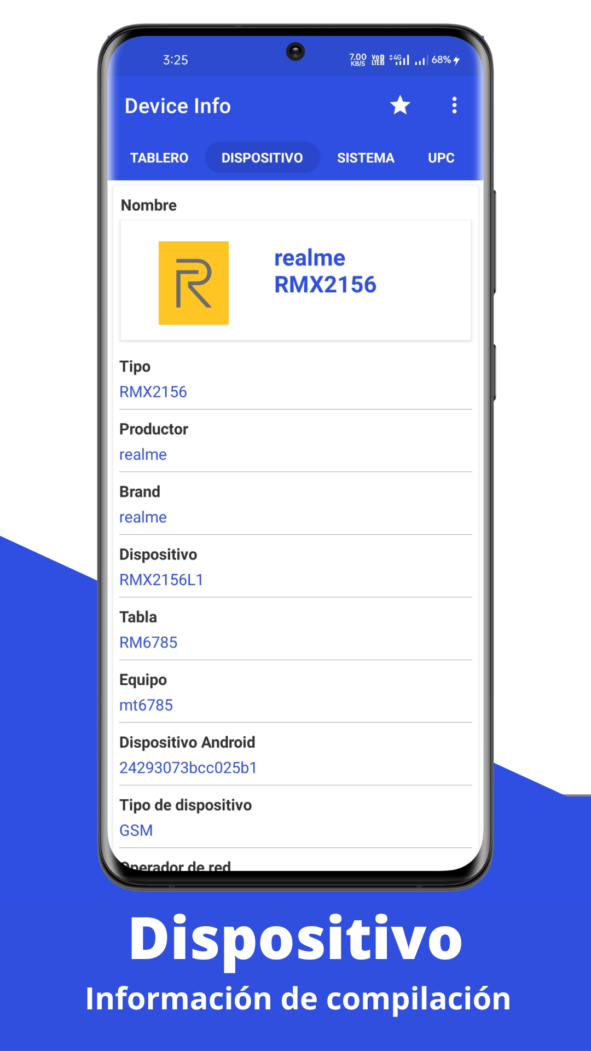Tap the Nombre heading

pyautogui.click(x=149, y=205)
